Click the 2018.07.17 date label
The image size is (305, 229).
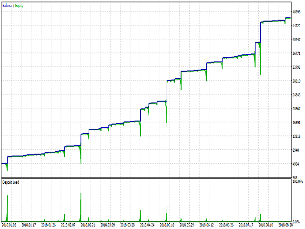pos(246,225)
